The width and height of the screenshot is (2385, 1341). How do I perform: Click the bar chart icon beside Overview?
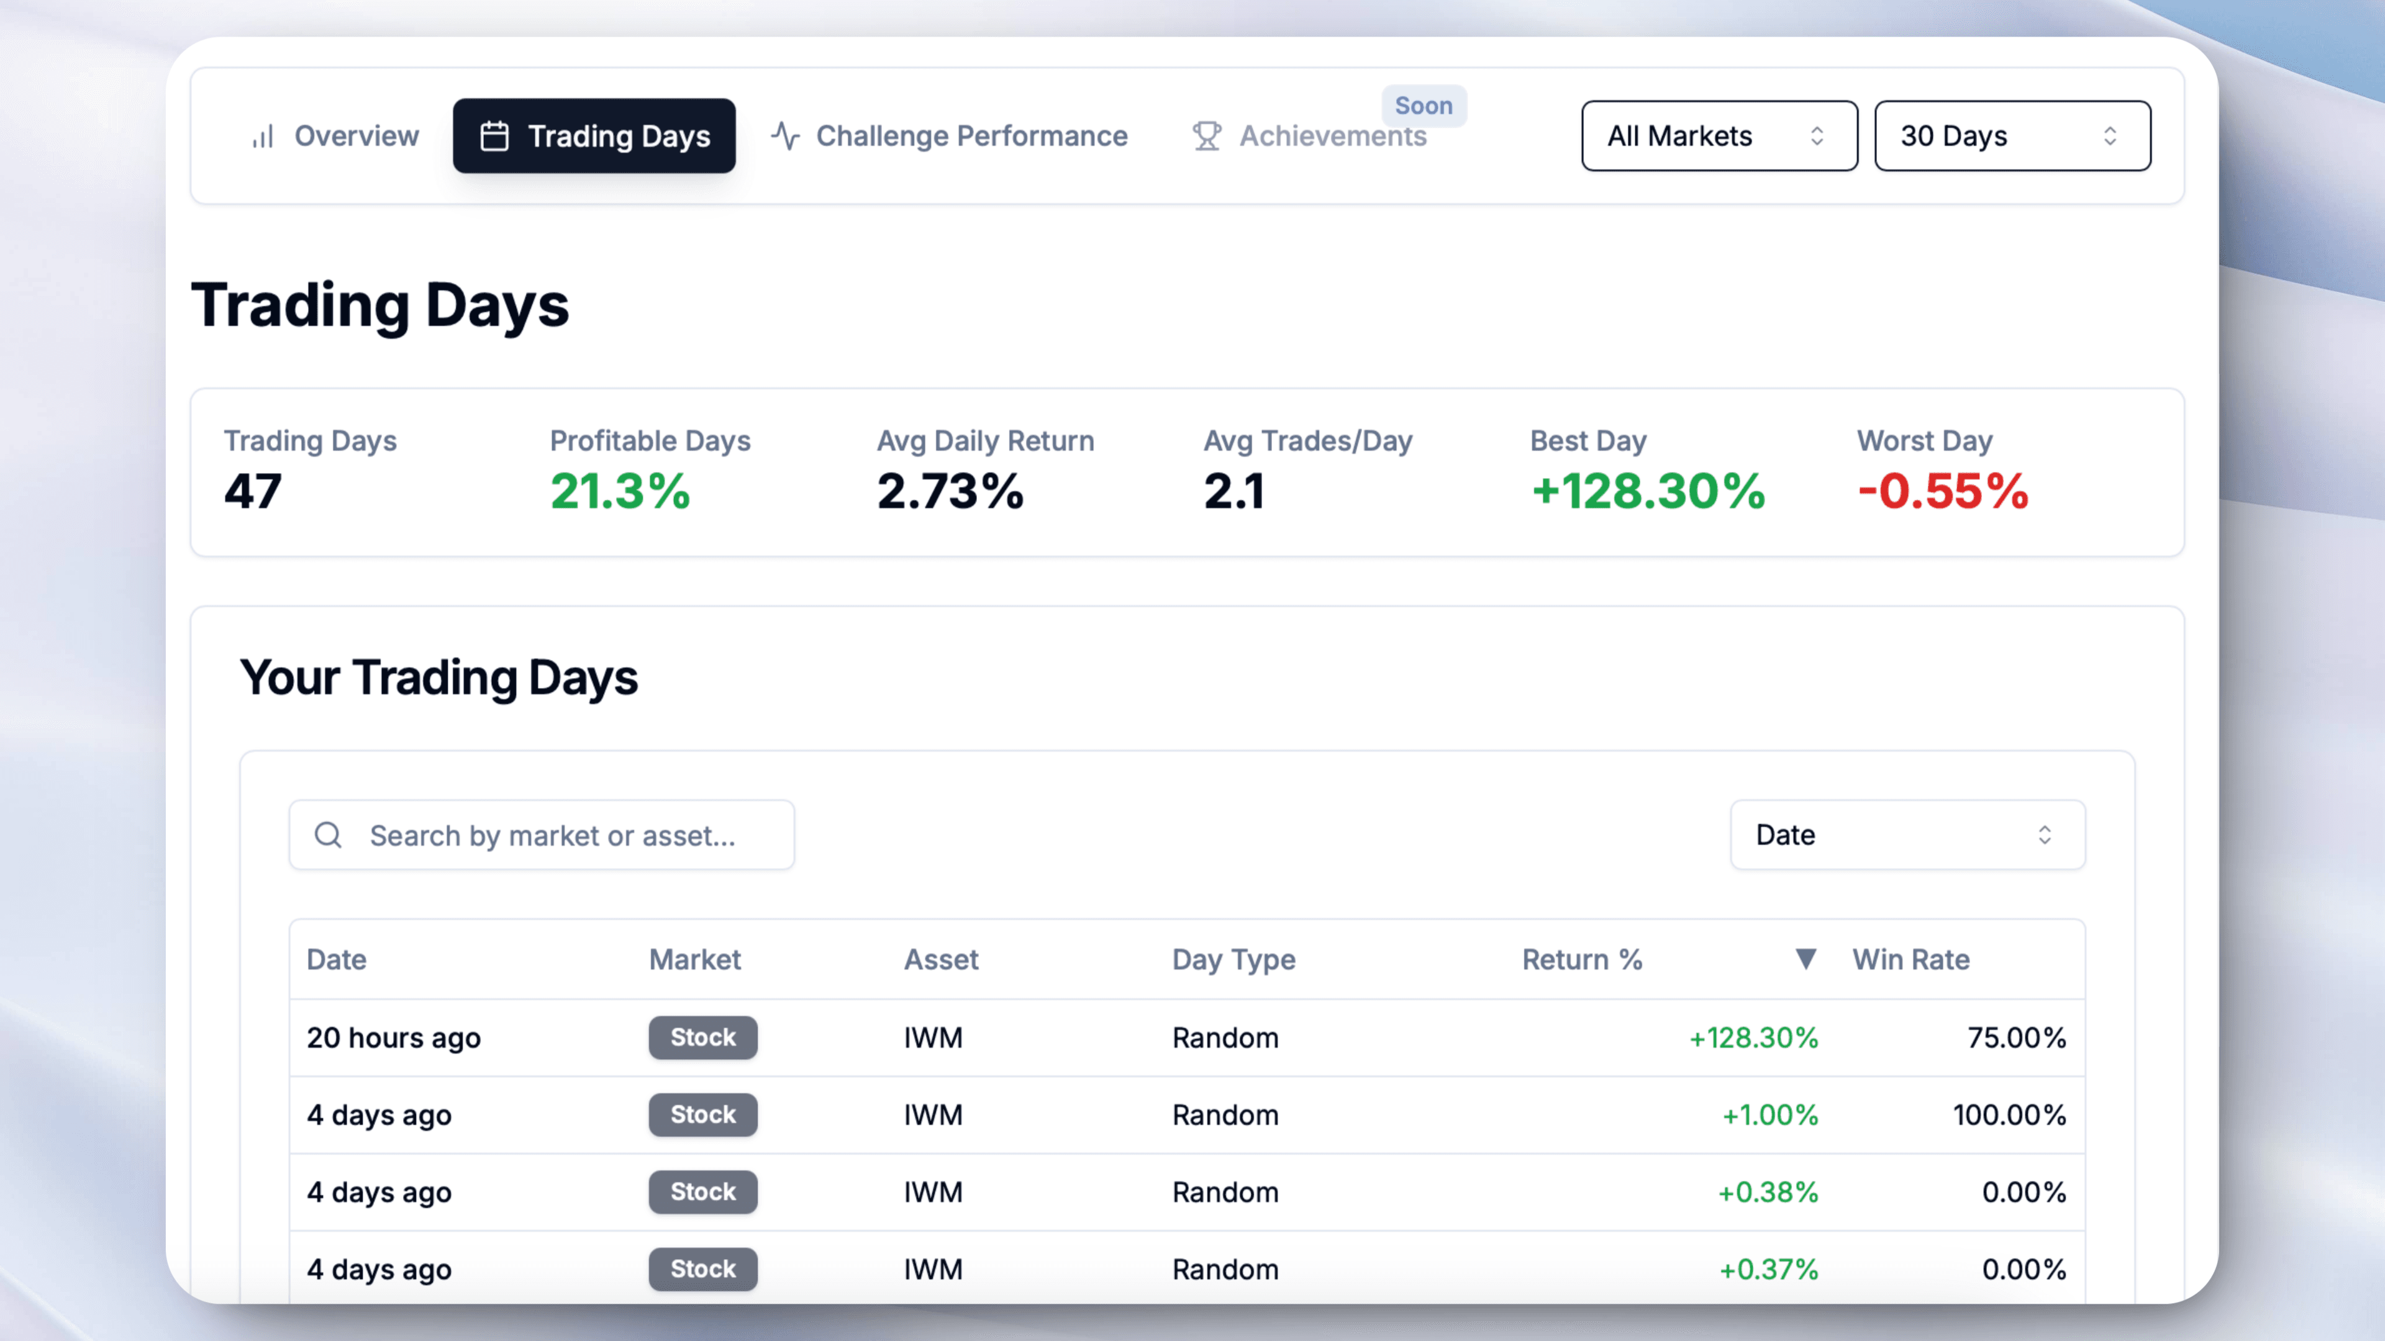point(263,137)
